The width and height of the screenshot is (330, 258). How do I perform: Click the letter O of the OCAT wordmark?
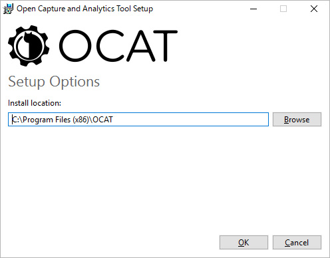pyautogui.click(x=75, y=46)
